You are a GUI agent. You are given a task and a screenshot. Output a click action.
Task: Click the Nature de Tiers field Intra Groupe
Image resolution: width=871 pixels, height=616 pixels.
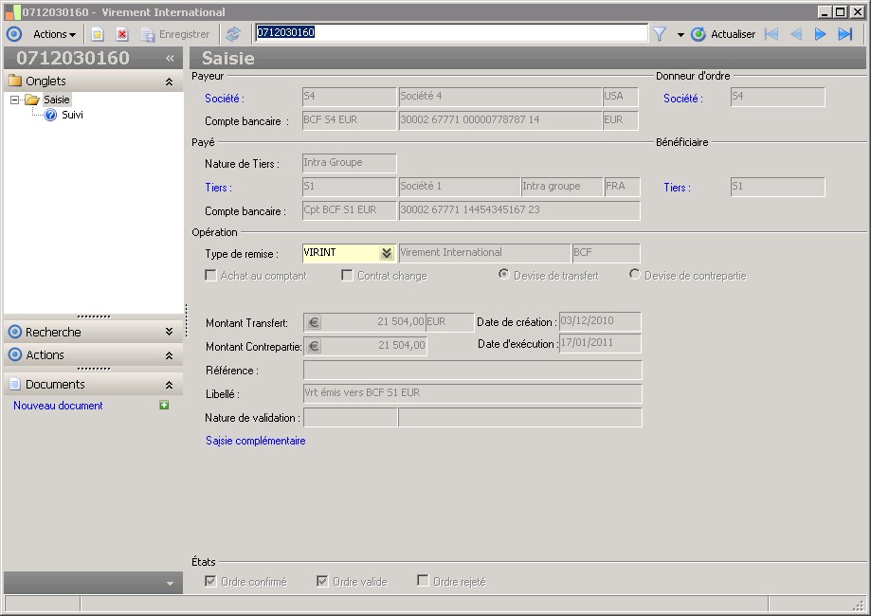click(x=350, y=163)
